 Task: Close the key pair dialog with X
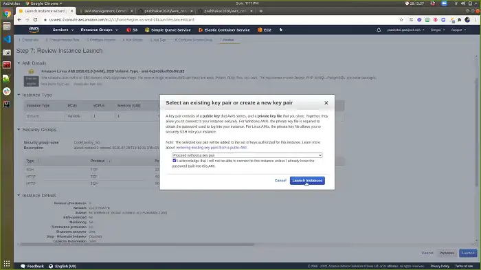[326, 103]
